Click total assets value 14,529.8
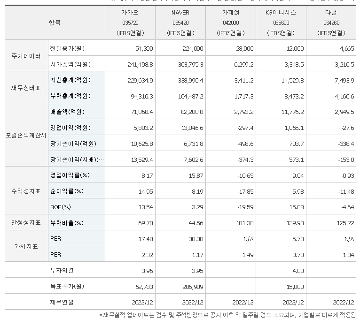This screenshot has width=360, height=319. point(293,80)
